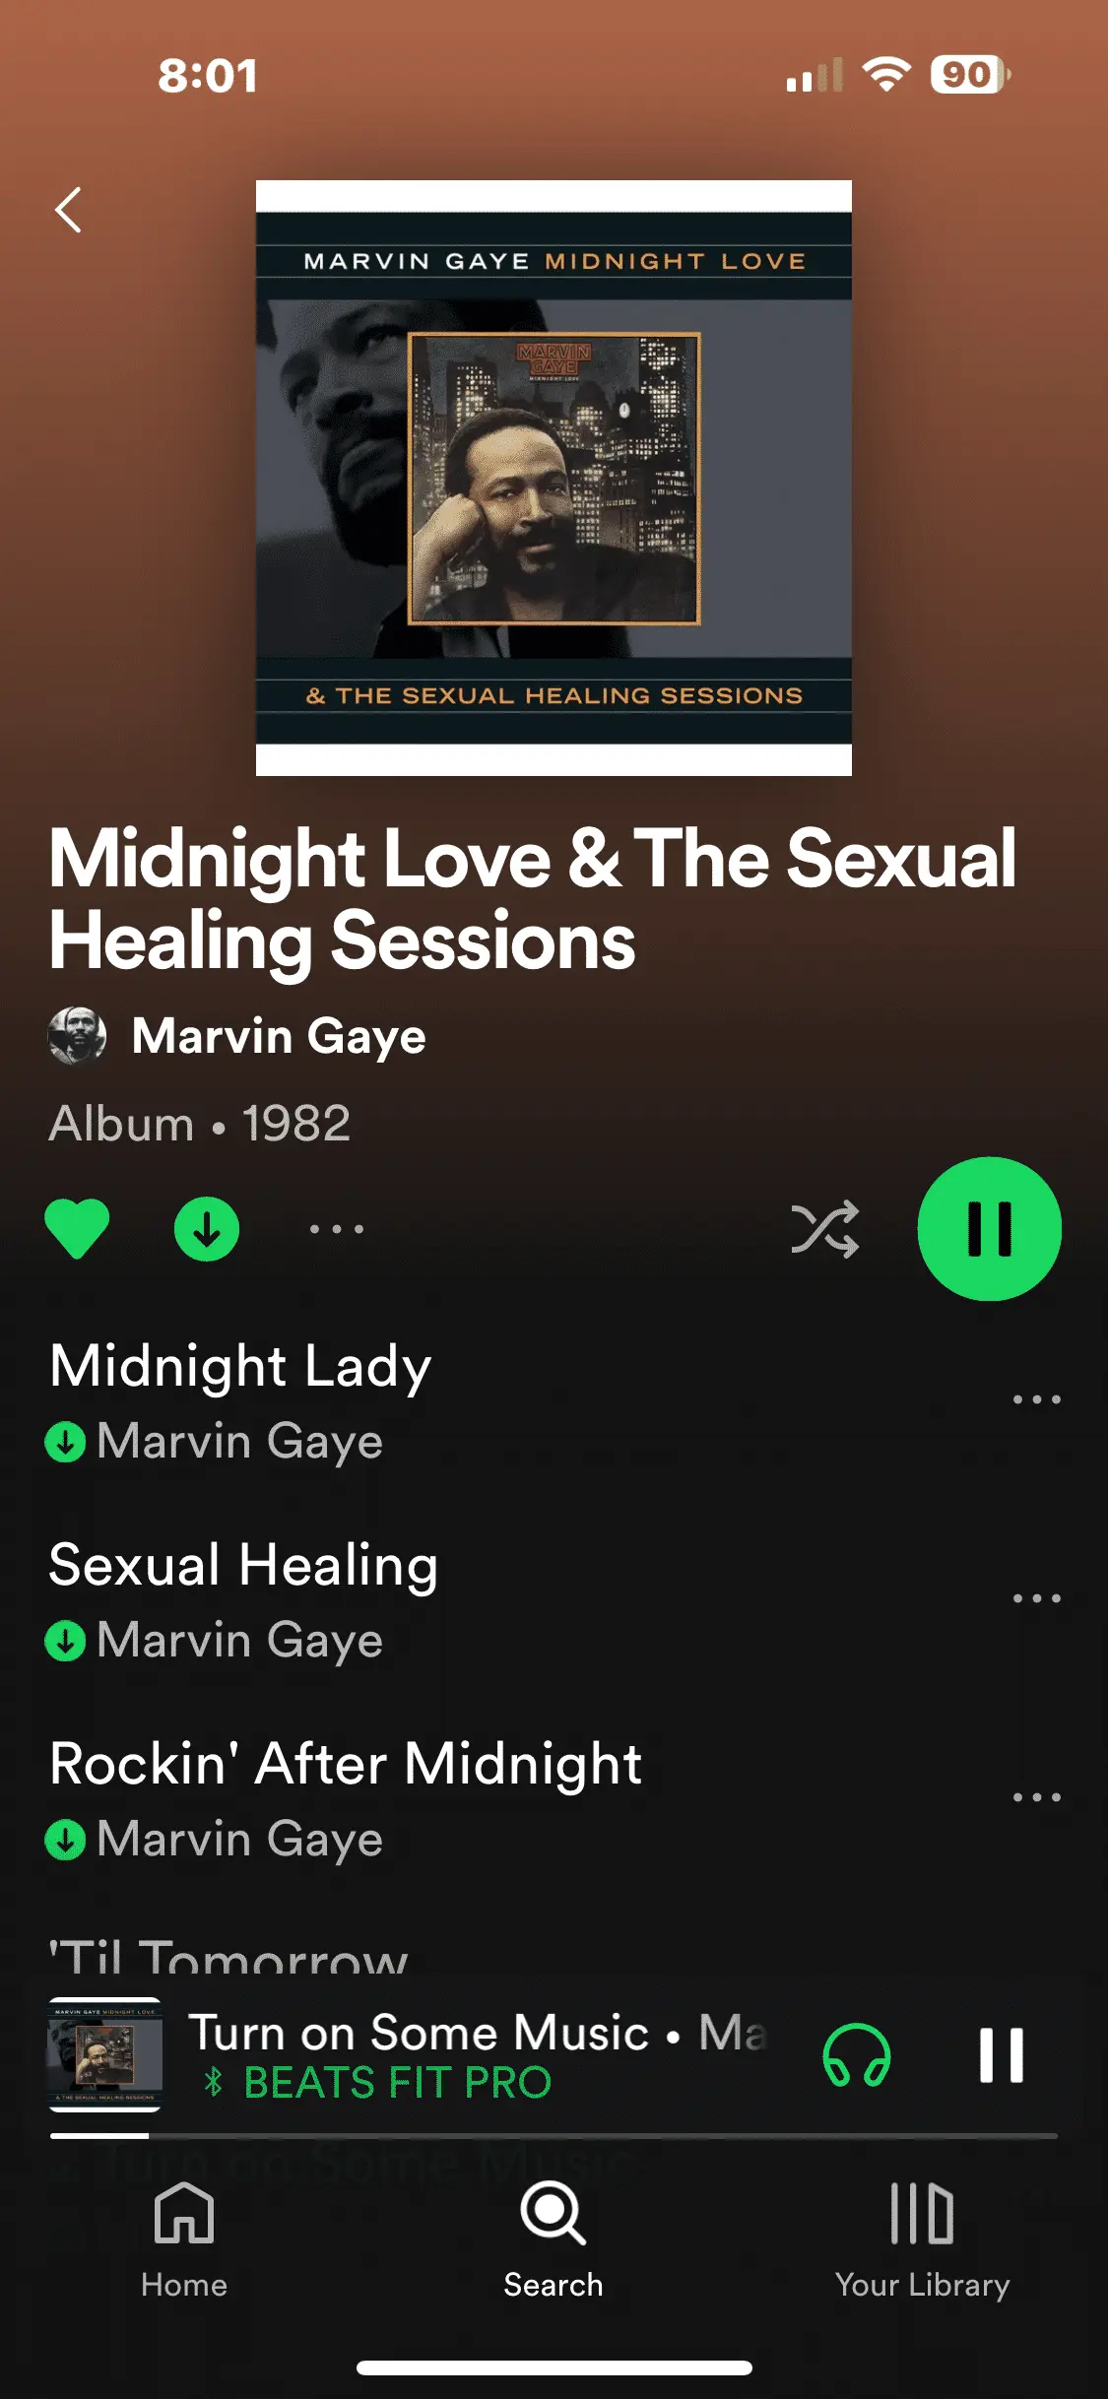This screenshot has width=1108, height=2399.
Task: Pause album with large green button
Action: point(990,1229)
